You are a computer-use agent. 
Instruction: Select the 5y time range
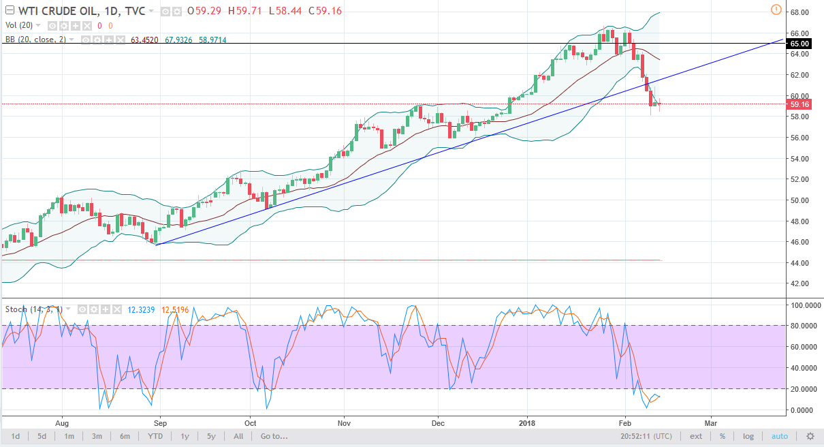tap(211, 436)
